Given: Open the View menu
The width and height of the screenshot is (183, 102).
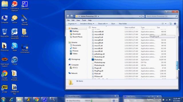Looking at the screenshot, I should [78, 20].
